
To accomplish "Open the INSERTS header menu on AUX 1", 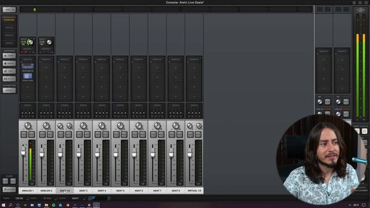I will pyautogui.click(x=324, y=51).
